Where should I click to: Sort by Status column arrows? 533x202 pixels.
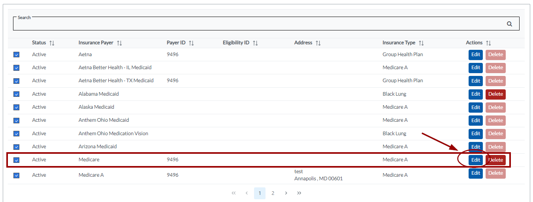[52, 43]
